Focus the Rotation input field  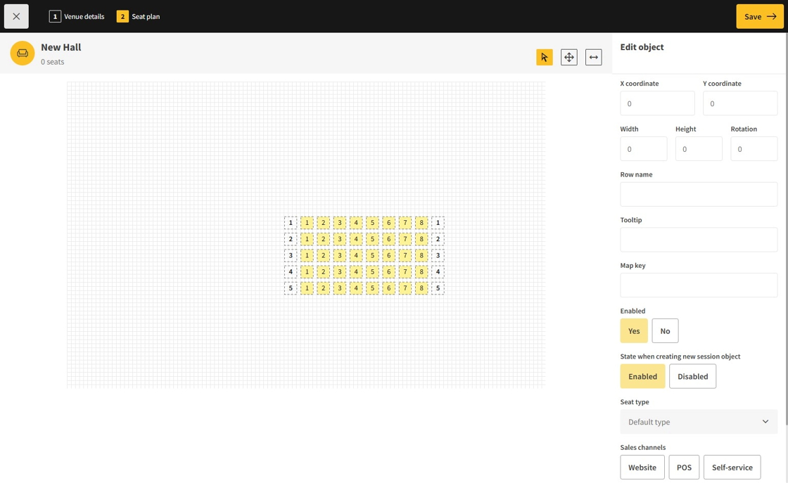(754, 149)
